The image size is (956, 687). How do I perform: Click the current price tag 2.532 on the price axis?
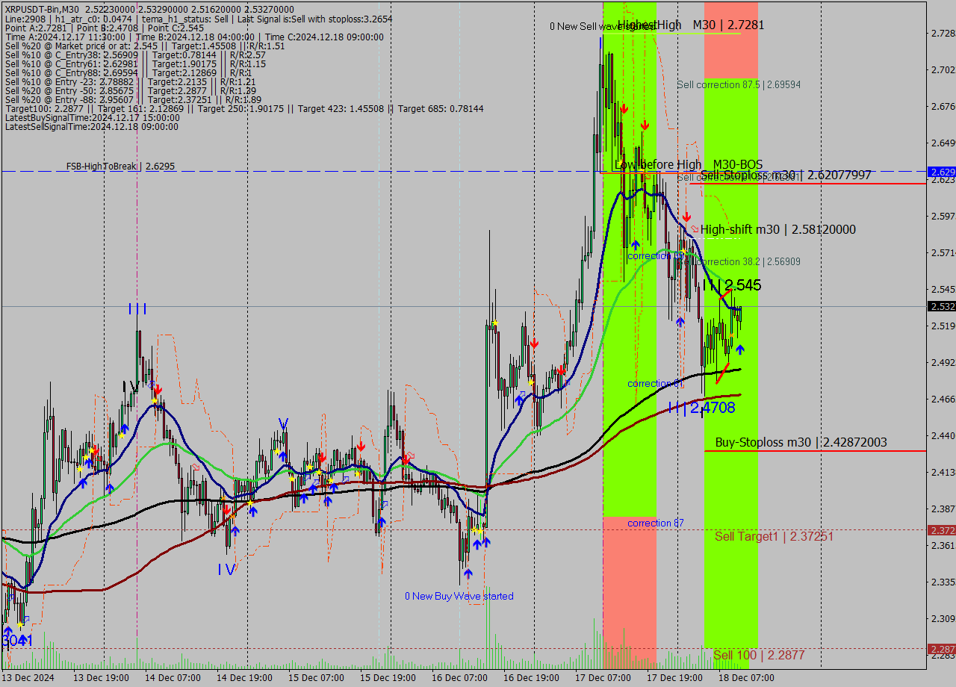click(x=941, y=306)
